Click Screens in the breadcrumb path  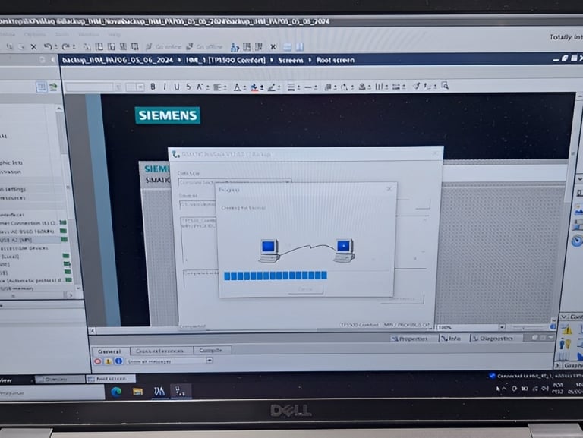291,60
